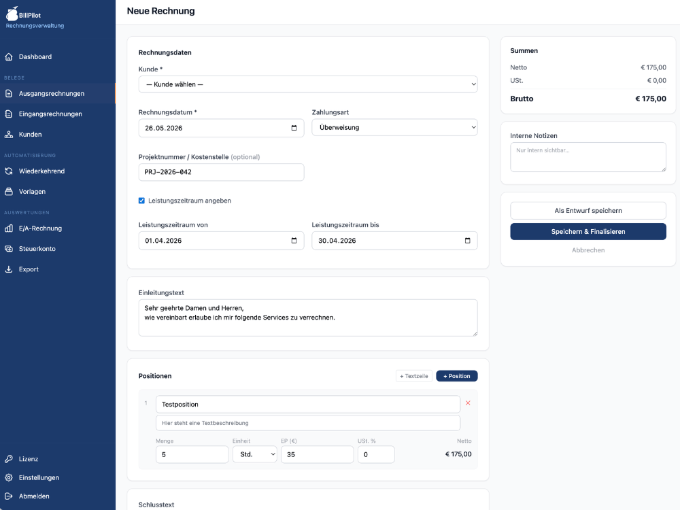The image size is (680, 510).
Task: Open Einstellungen menu item
Action: click(x=58, y=477)
